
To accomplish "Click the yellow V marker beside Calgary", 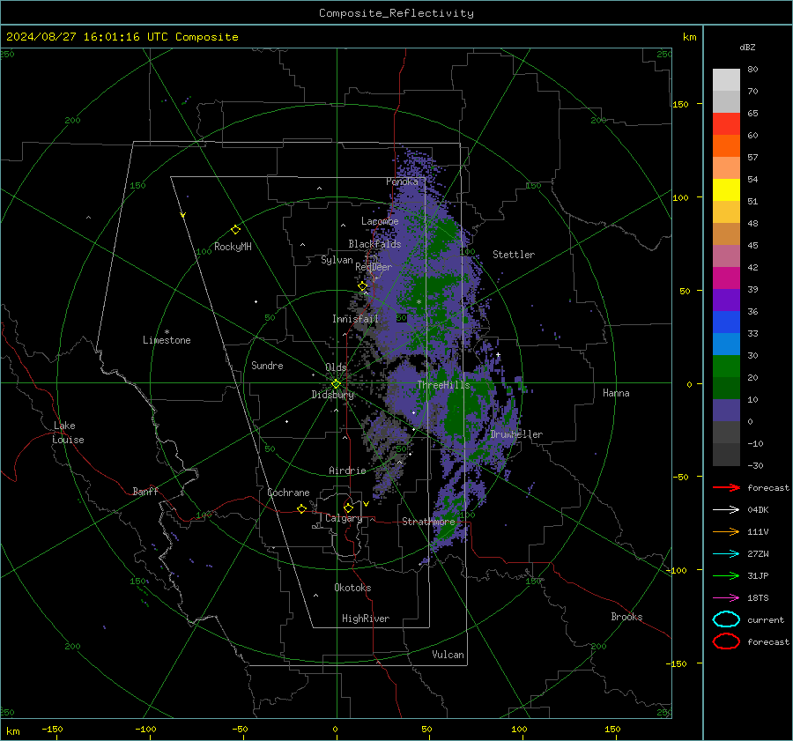I will click(366, 504).
